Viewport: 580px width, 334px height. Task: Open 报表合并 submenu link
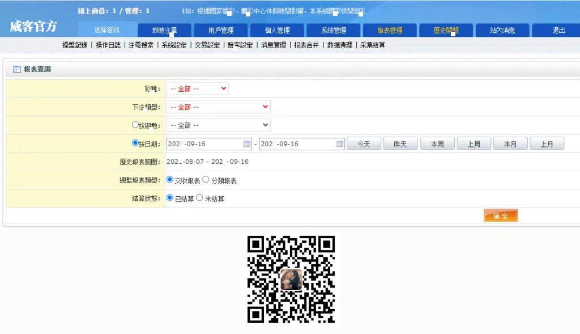pyautogui.click(x=306, y=45)
